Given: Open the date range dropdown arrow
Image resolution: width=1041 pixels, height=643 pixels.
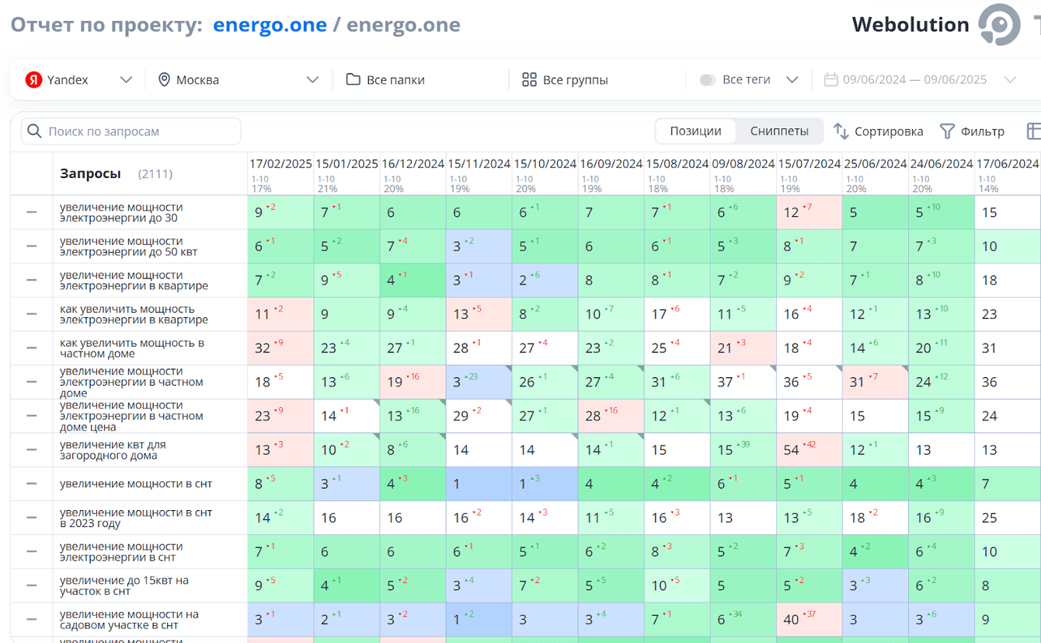Looking at the screenshot, I should (1010, 80).
